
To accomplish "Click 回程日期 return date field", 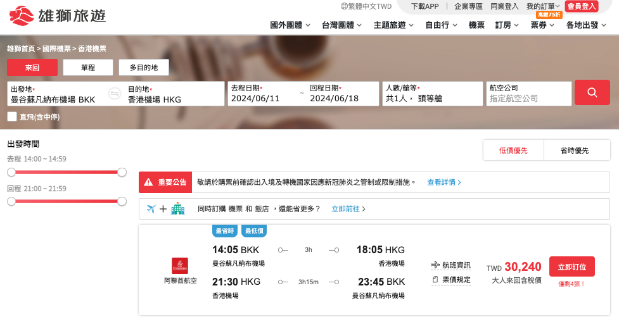I will click(x=342, y=94).
